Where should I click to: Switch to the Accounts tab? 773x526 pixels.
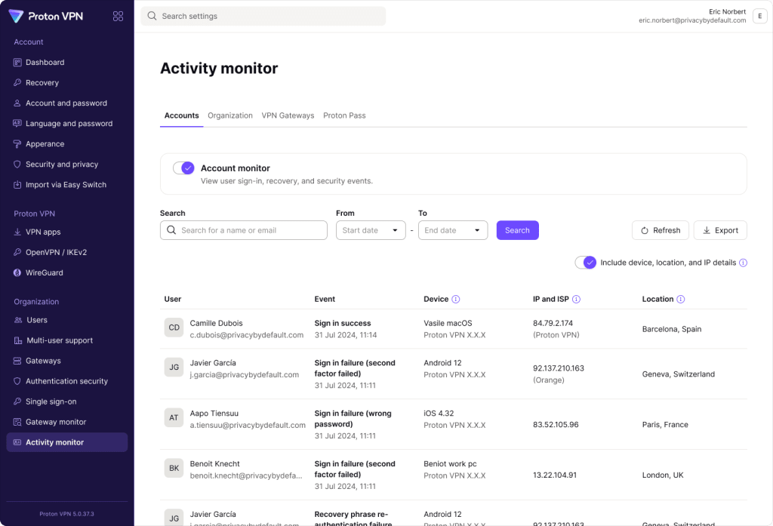pos(181,116)
